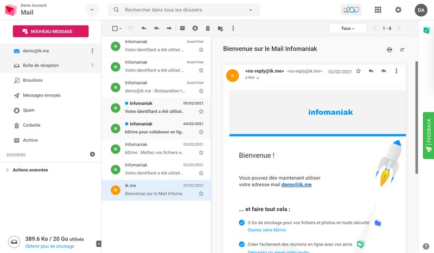Screen dimensions: 434x253
Task: Toggle the select-all messages checkbox
Action: pos(115,28)
